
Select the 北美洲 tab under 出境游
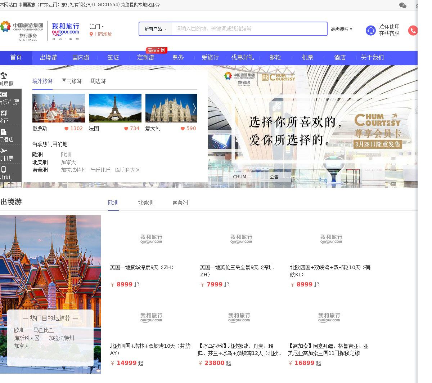point(145,203)
